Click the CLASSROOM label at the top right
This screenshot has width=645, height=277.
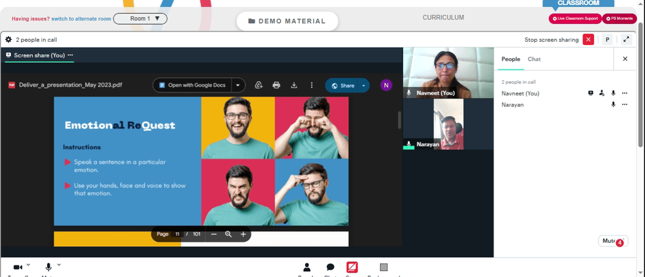coord(578,3)
